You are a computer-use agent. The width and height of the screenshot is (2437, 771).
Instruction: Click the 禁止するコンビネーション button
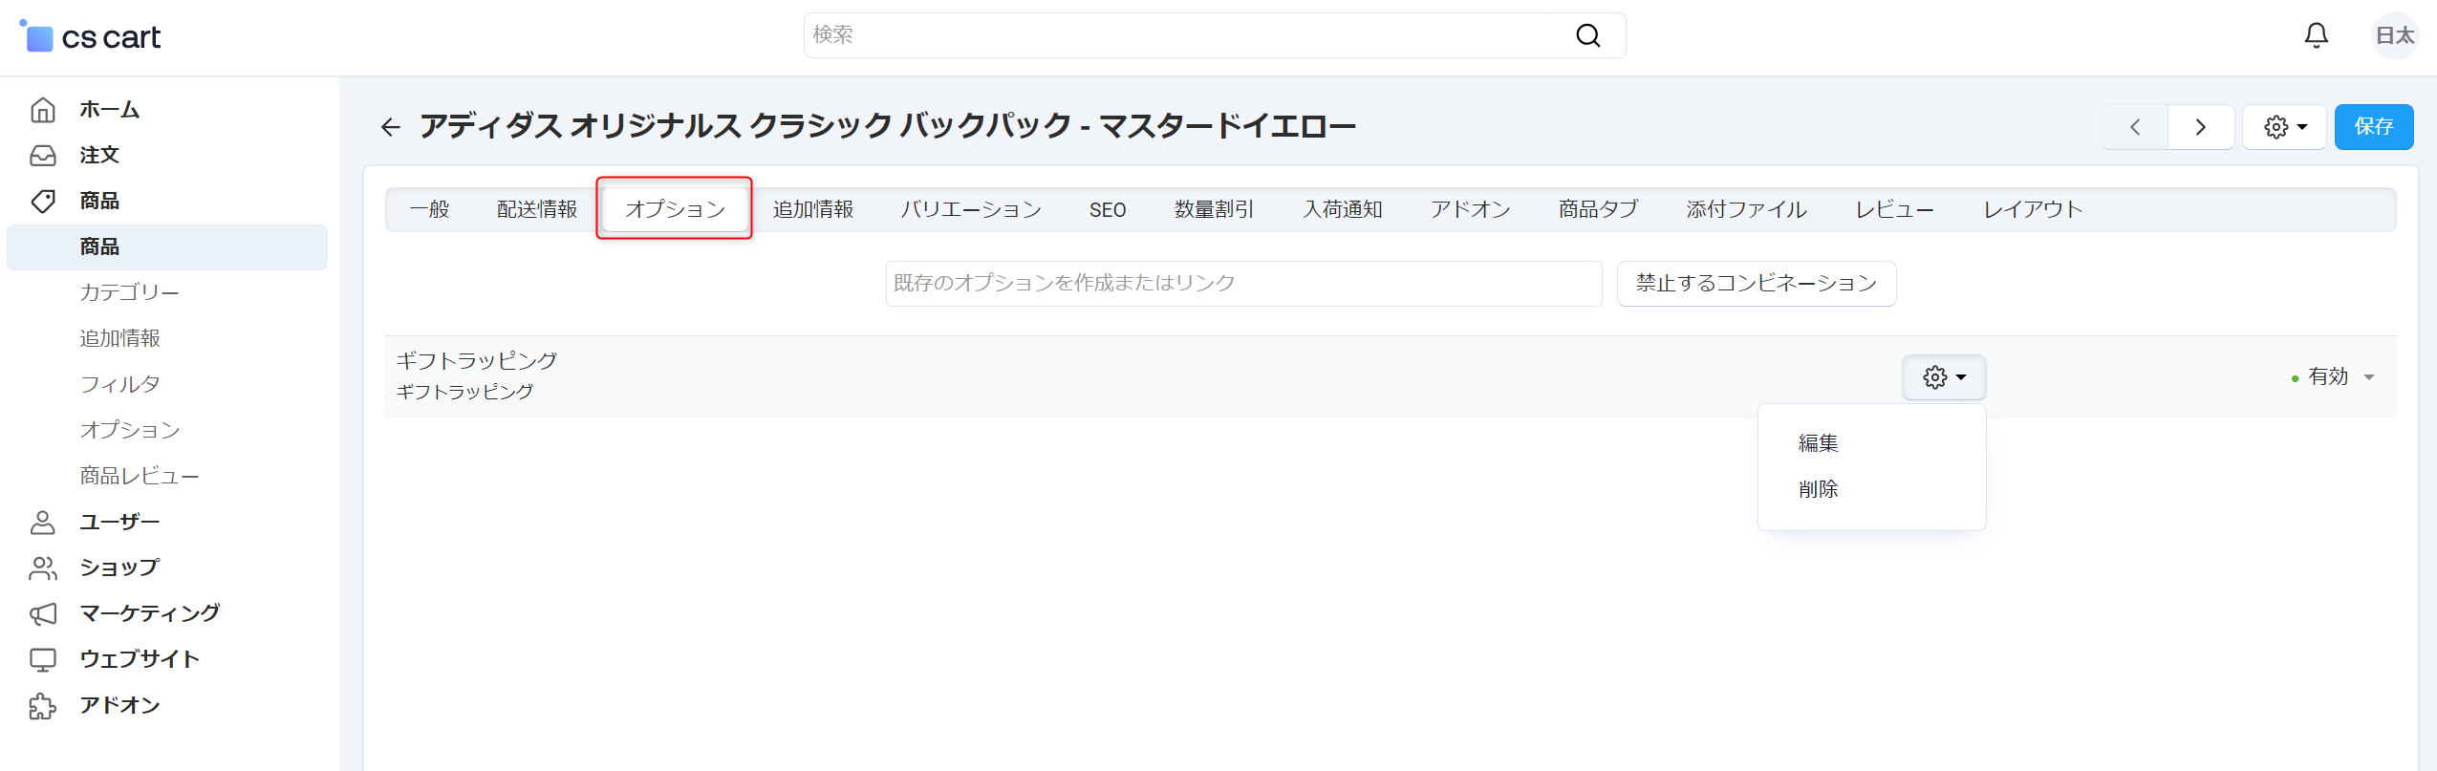click(x=1756, y=284)
